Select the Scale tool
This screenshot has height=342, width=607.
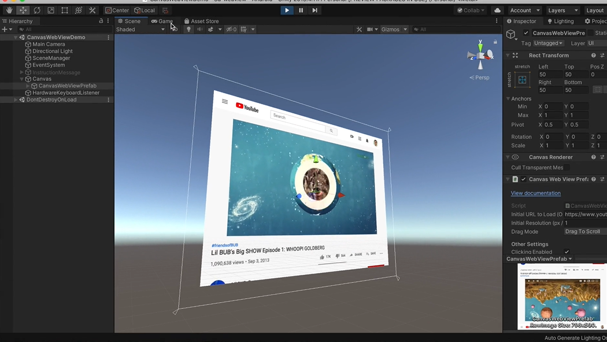click(x=51, y=10)
